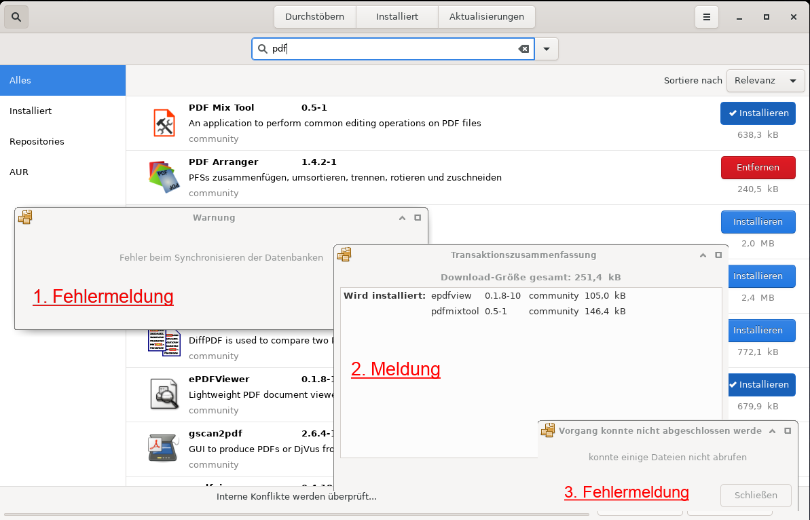Click Entfernen for PDF Arranger

(758, 167)
